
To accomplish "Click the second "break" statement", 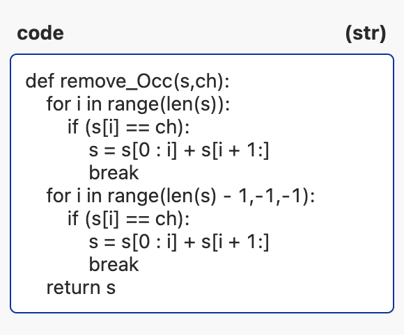I will (114, 265).
